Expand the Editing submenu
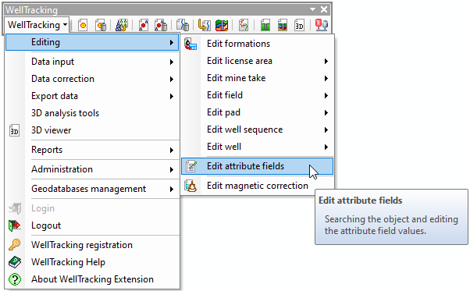 (x=92, y=42)
